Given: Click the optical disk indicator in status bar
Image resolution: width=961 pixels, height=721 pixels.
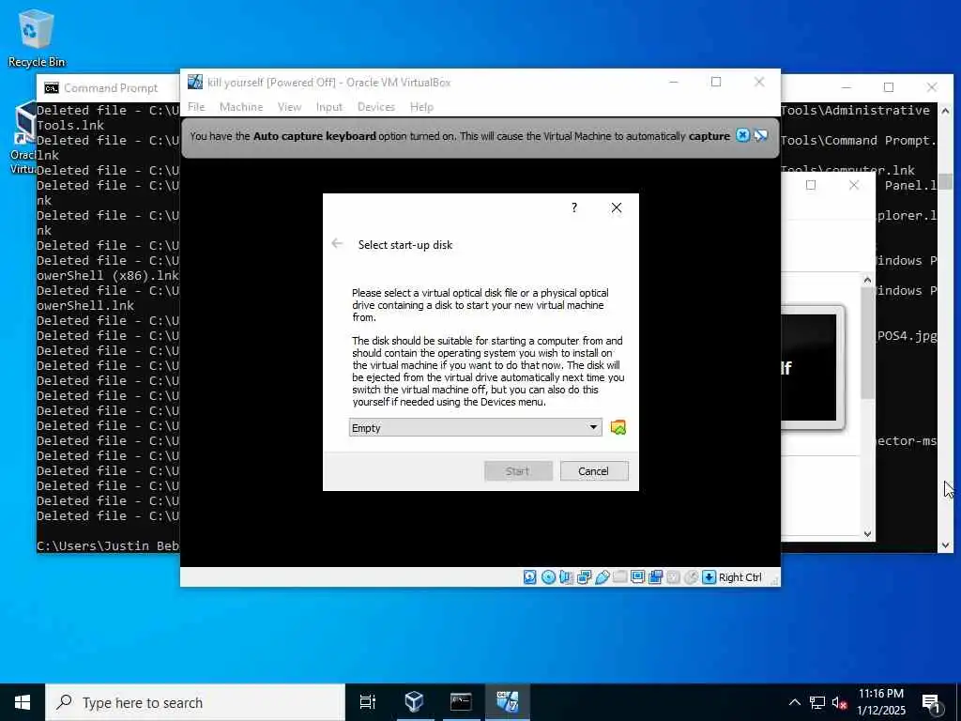Looking at the screenshot, I should point(548,577).
